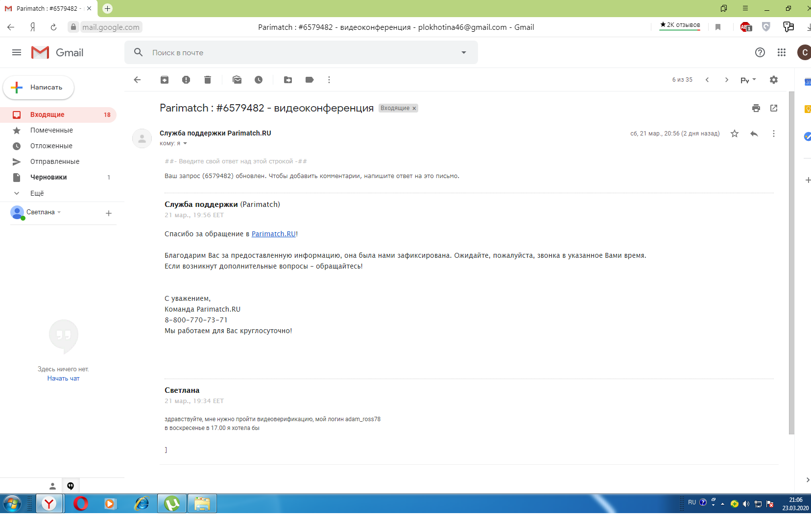The width and height of the screenshot is (811, 519).
Task: Expand the recipient details next to кому: я
Action: pos(185,144)
